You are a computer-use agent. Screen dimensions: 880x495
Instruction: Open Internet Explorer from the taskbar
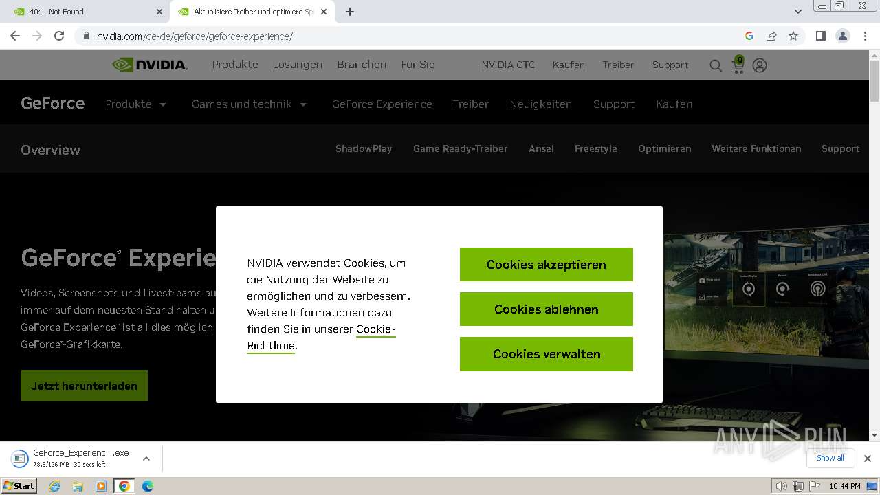coord(55,486)
